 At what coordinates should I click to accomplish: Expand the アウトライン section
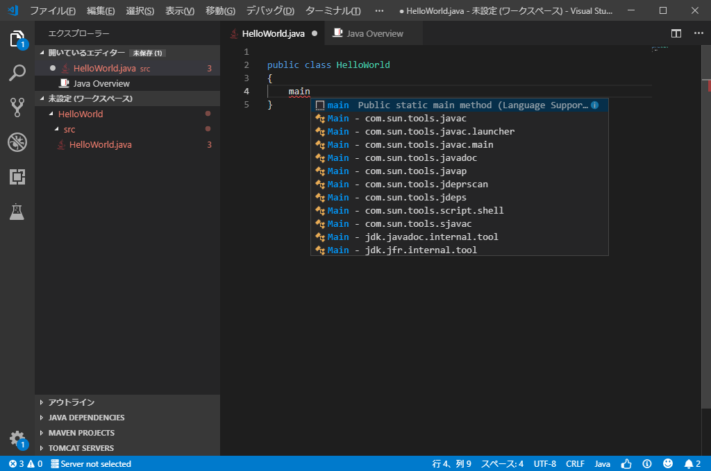72,402
